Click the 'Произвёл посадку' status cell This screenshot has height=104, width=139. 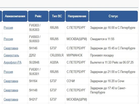113,55
